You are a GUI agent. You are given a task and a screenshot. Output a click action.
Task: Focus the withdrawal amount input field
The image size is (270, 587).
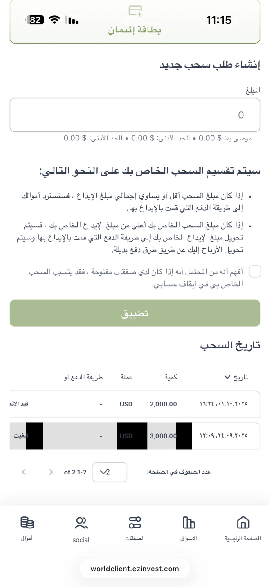135,115
